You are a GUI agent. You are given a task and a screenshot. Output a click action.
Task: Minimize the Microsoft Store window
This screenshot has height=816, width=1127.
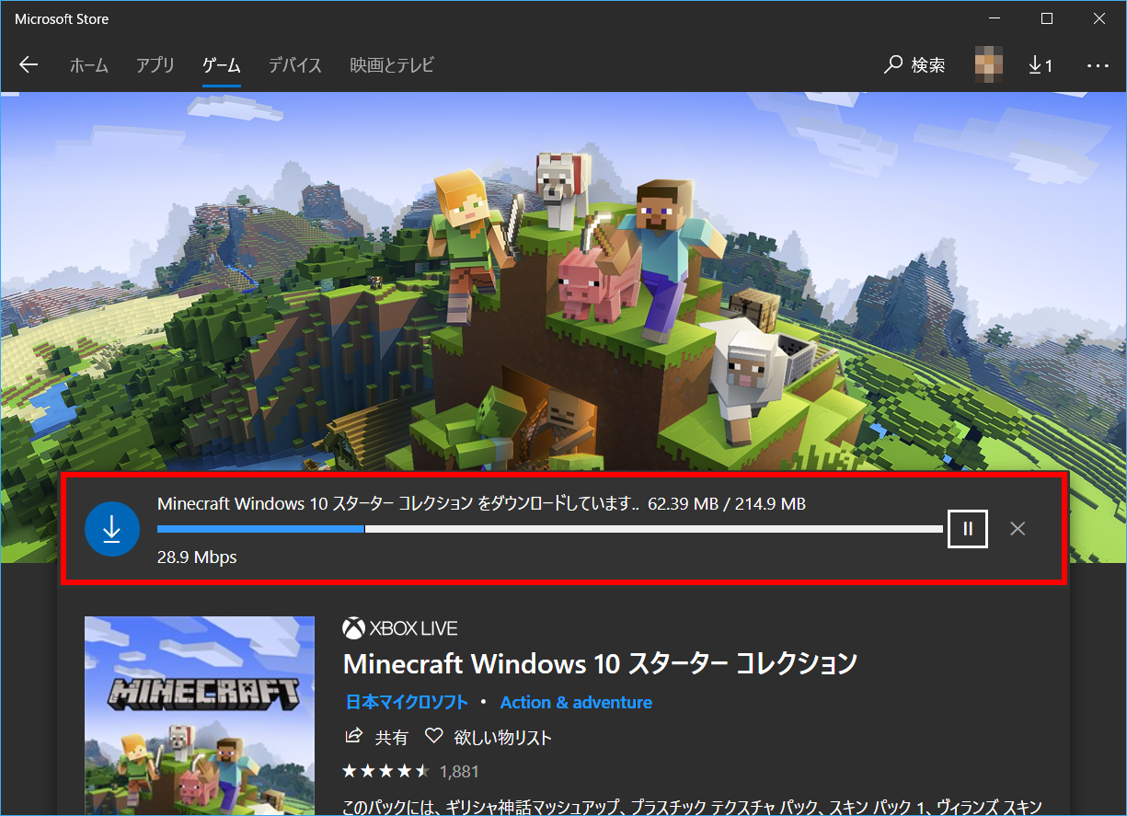(993, 18)
